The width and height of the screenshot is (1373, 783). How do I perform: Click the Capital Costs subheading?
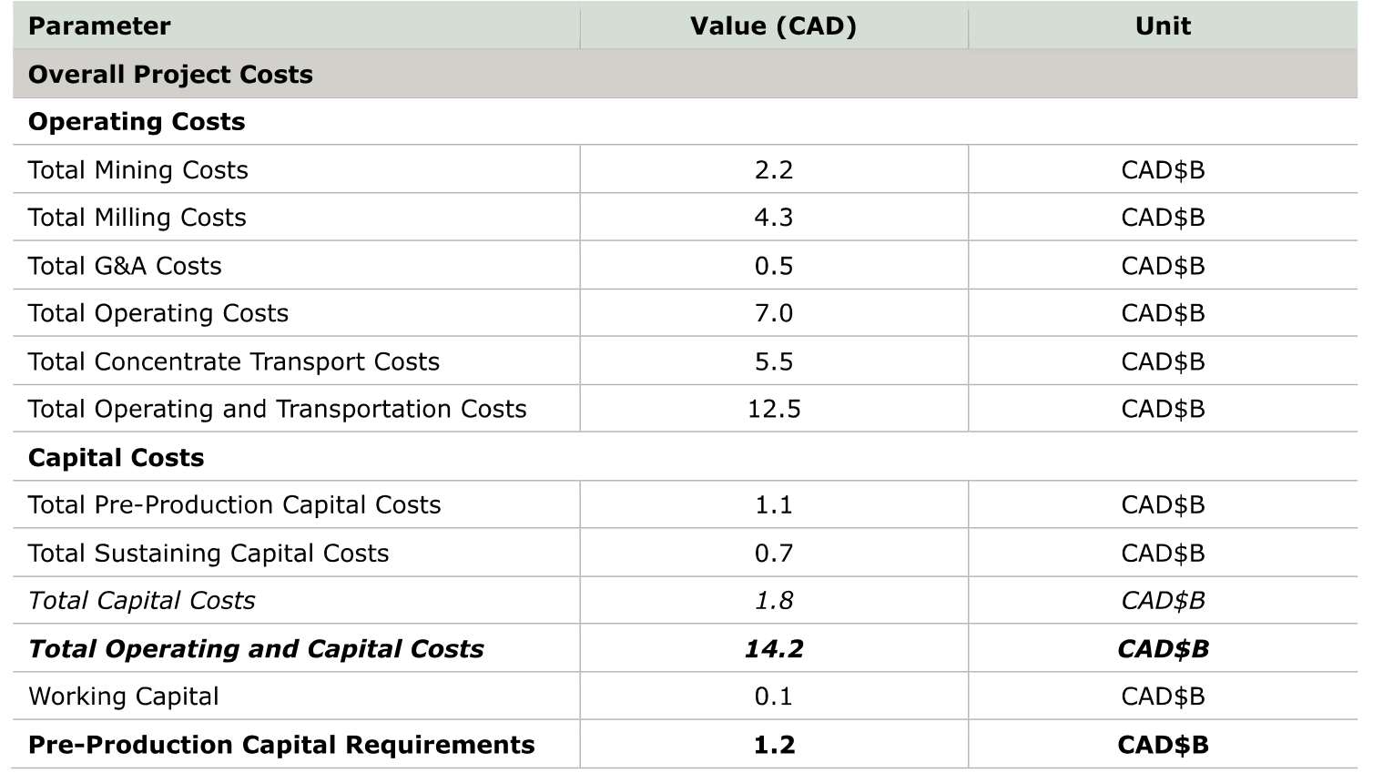pos(117,457)
